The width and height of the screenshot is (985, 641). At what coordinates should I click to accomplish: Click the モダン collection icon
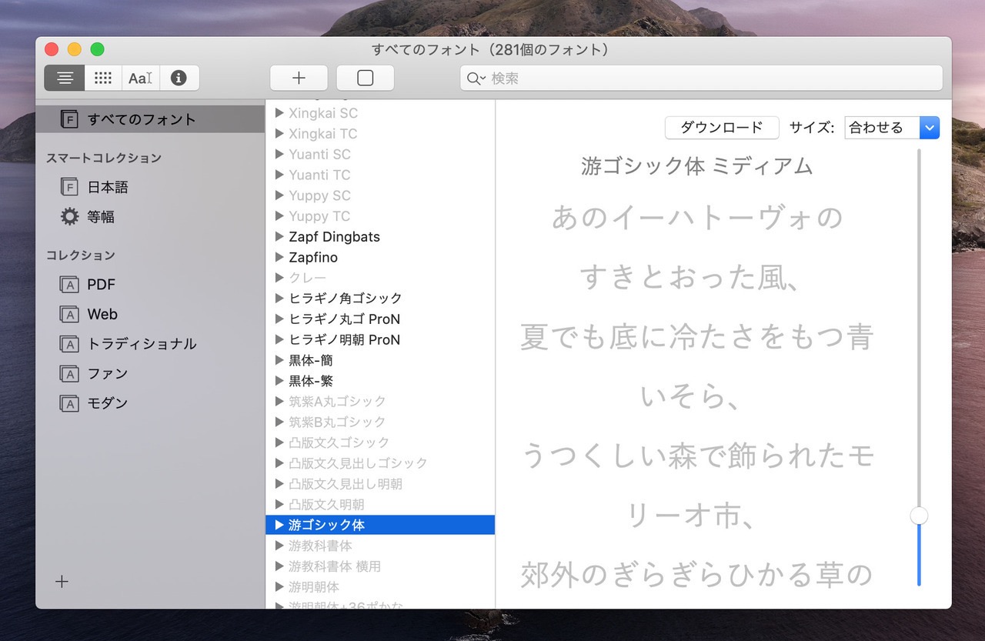69,403
